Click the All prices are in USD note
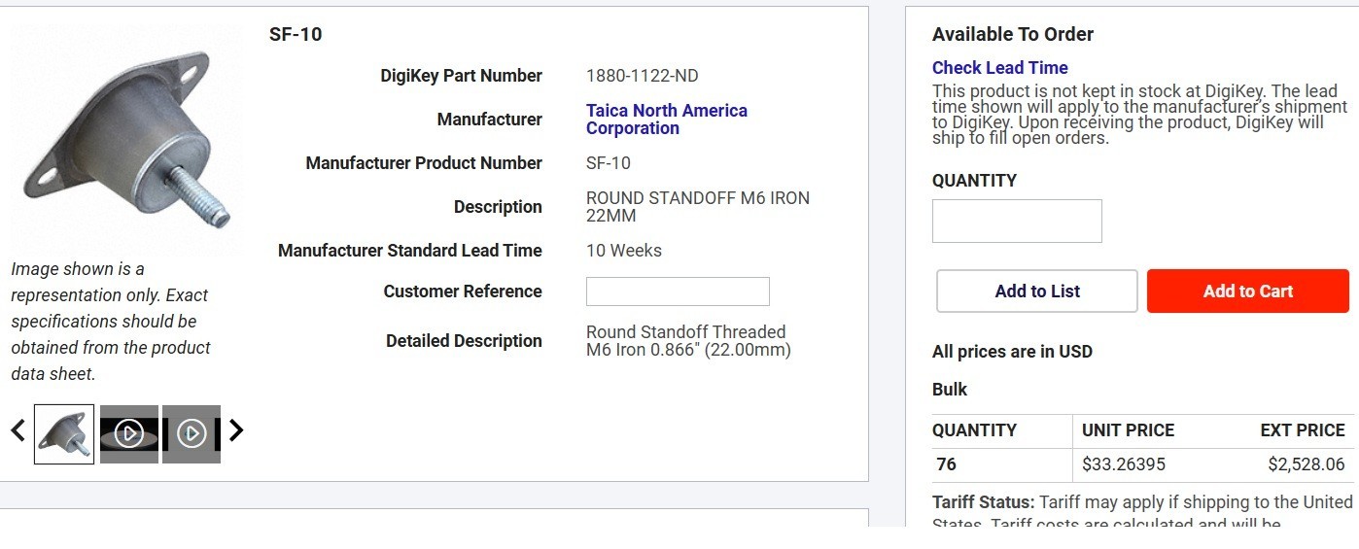 pos(1012,352)
